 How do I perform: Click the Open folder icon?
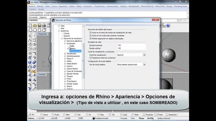pyautogui.click(x=35, y=26)
